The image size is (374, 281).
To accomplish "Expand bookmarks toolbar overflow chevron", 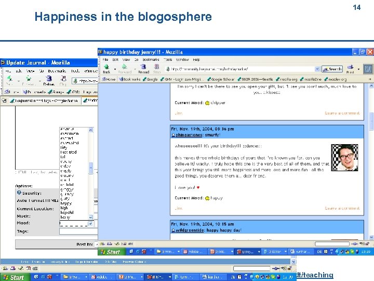I will point(370,79).
